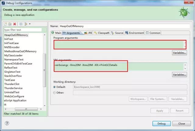
Task: Click VM arguments scroll-up arrow
Action: (x=185, y=65)
